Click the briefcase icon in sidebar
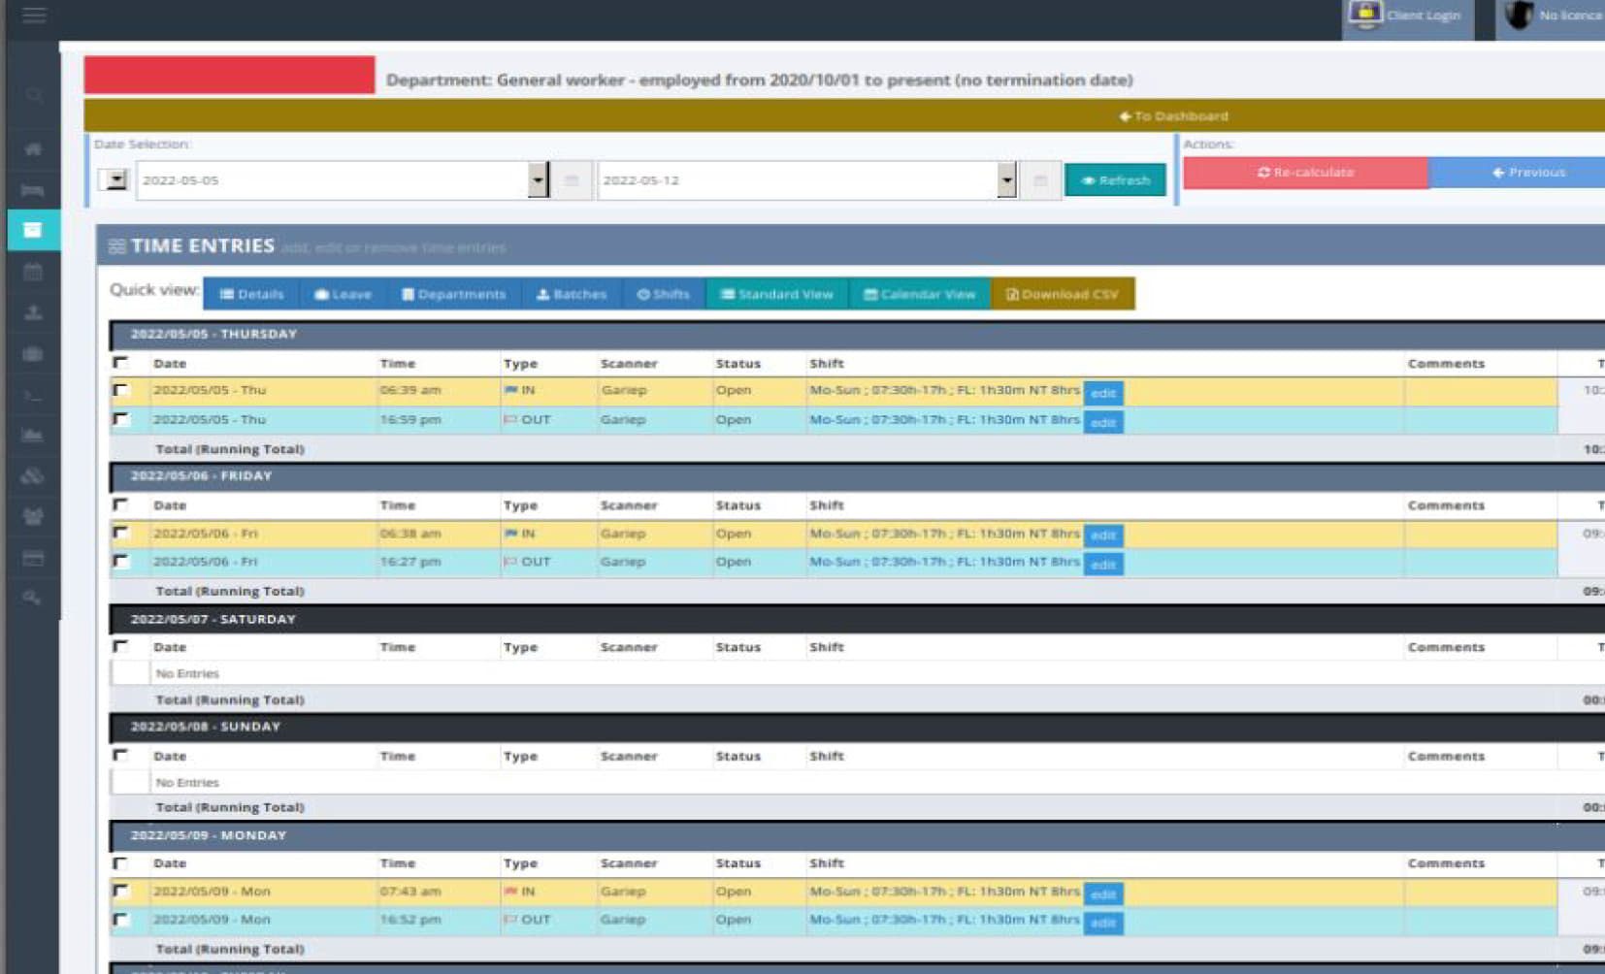The width and height of the screenshot is (1605, 974). (33, 354)
